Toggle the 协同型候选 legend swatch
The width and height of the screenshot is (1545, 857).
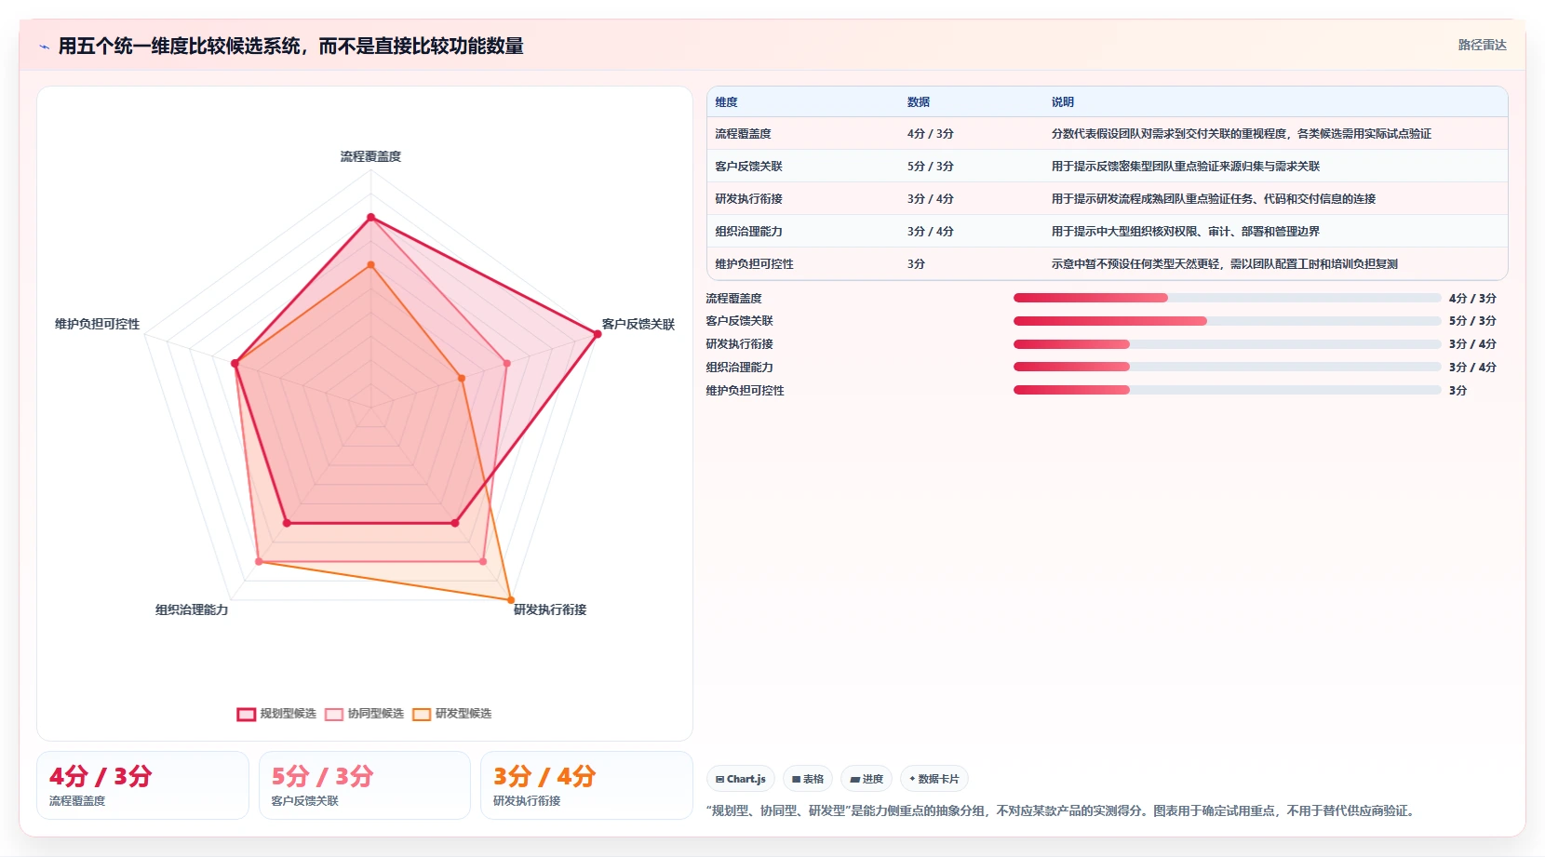(334, 714)
